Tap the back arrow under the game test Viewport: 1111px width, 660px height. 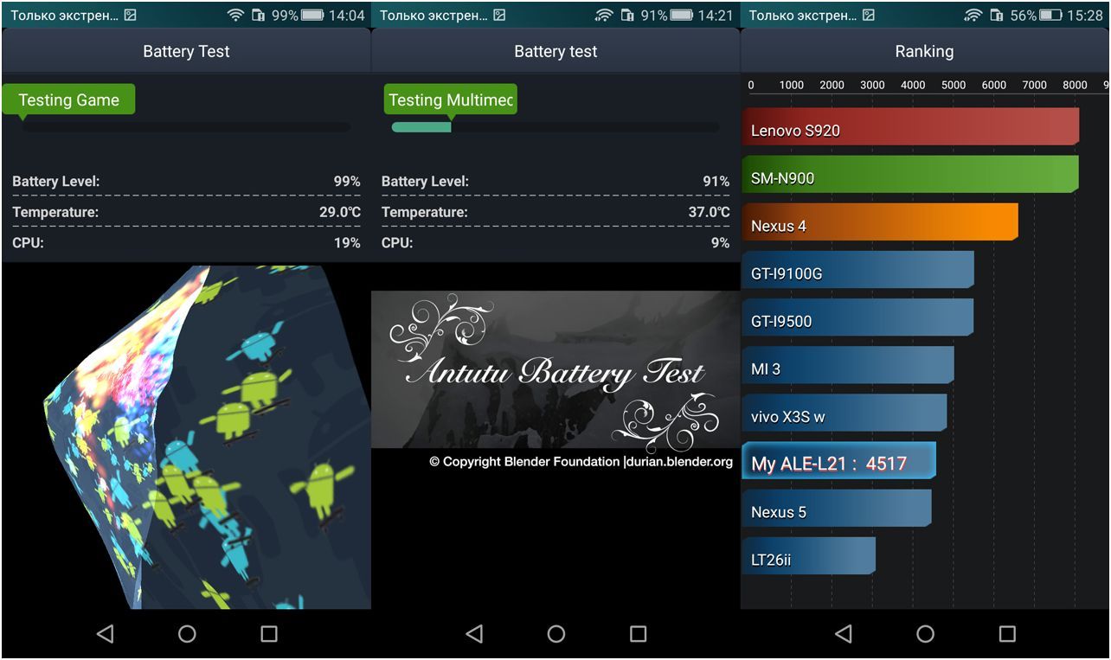coord(105,634)
